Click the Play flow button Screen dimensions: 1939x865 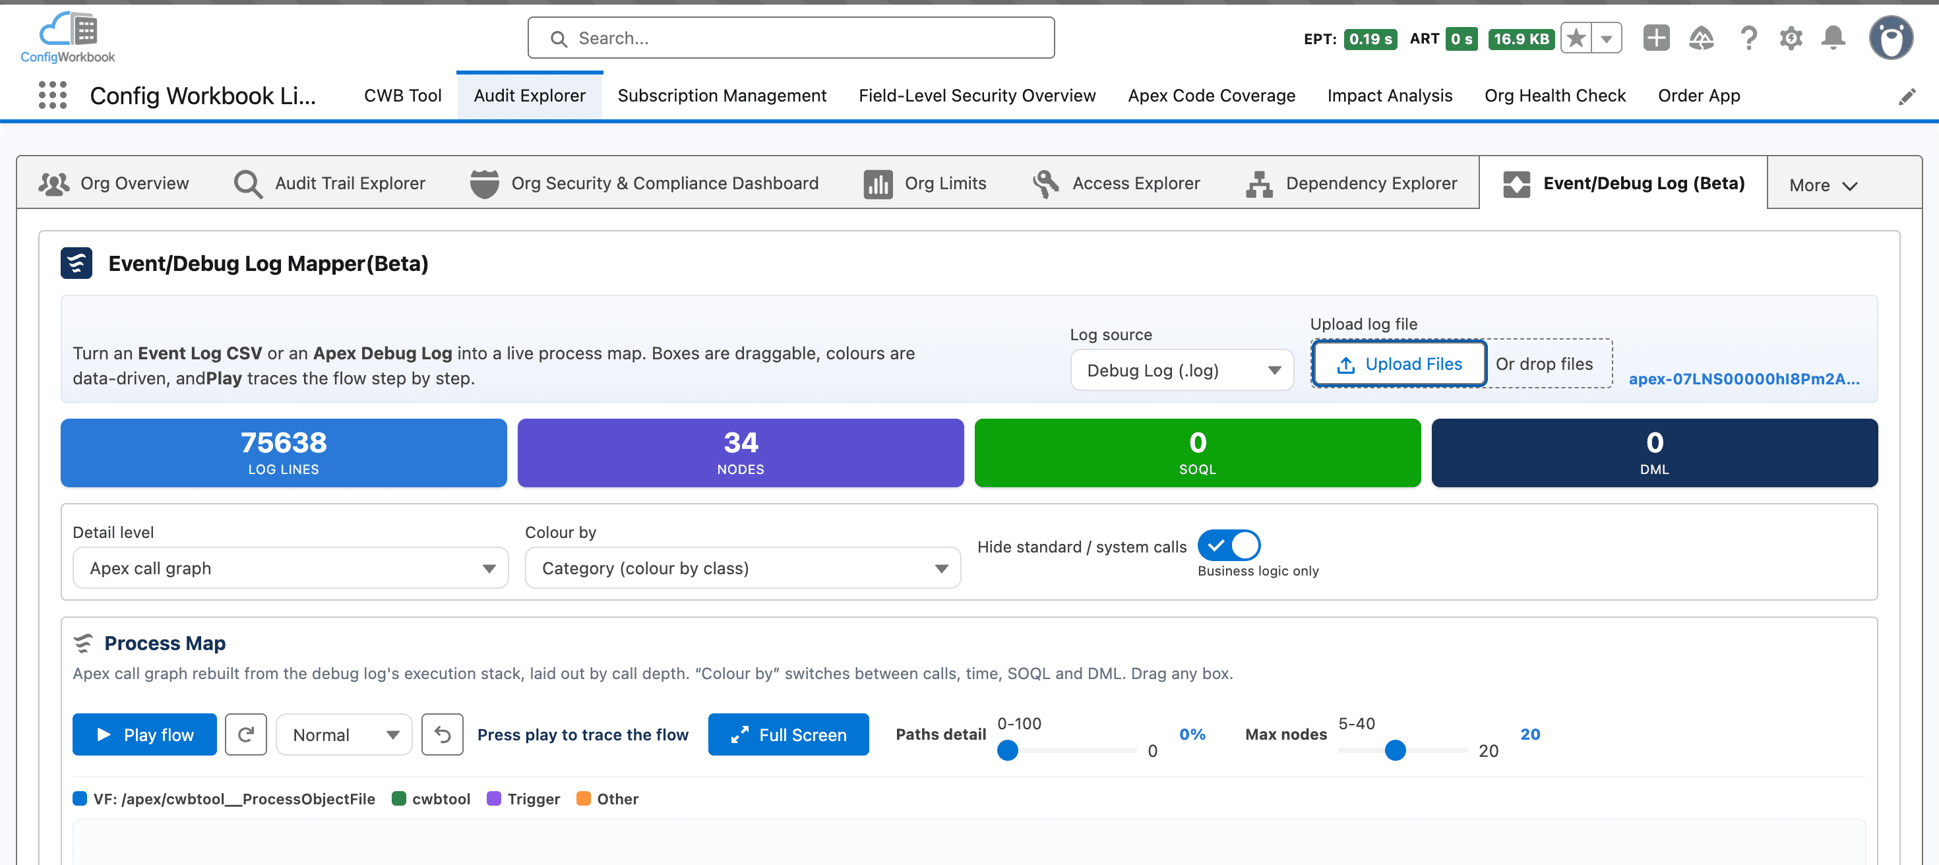(144, 734)
